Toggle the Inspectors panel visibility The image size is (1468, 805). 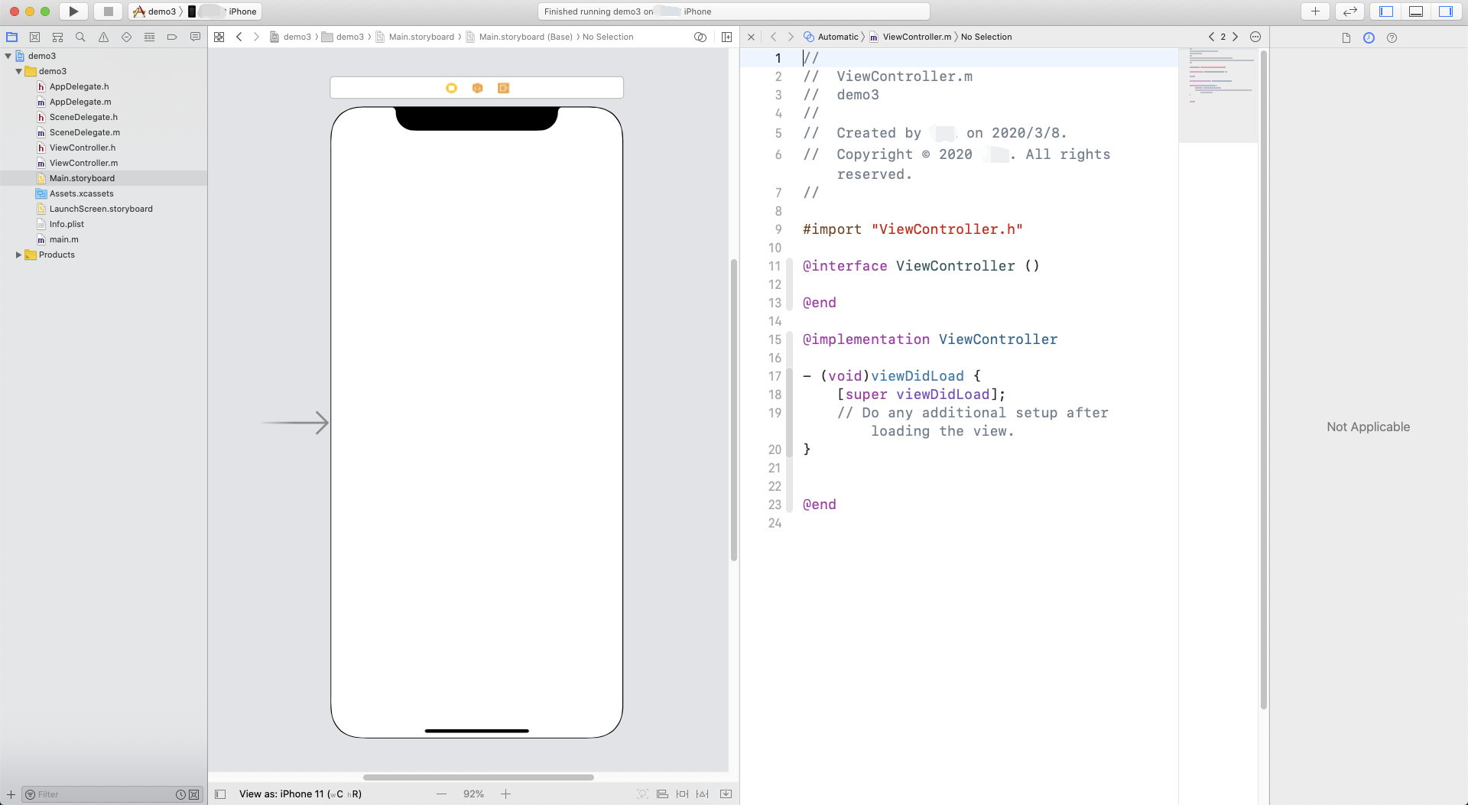click(1445, 11)
